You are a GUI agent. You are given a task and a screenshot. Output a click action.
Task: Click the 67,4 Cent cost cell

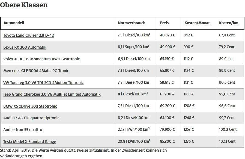click(227, 35)
